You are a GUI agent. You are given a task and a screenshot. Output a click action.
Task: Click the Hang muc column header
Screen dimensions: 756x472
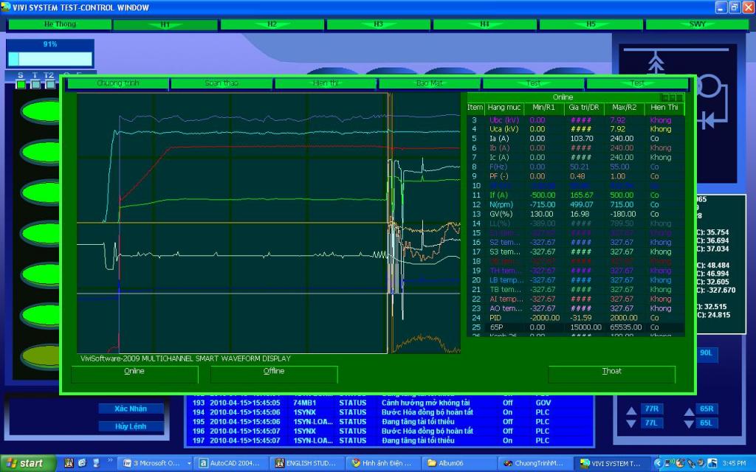(x=504, y=108)
